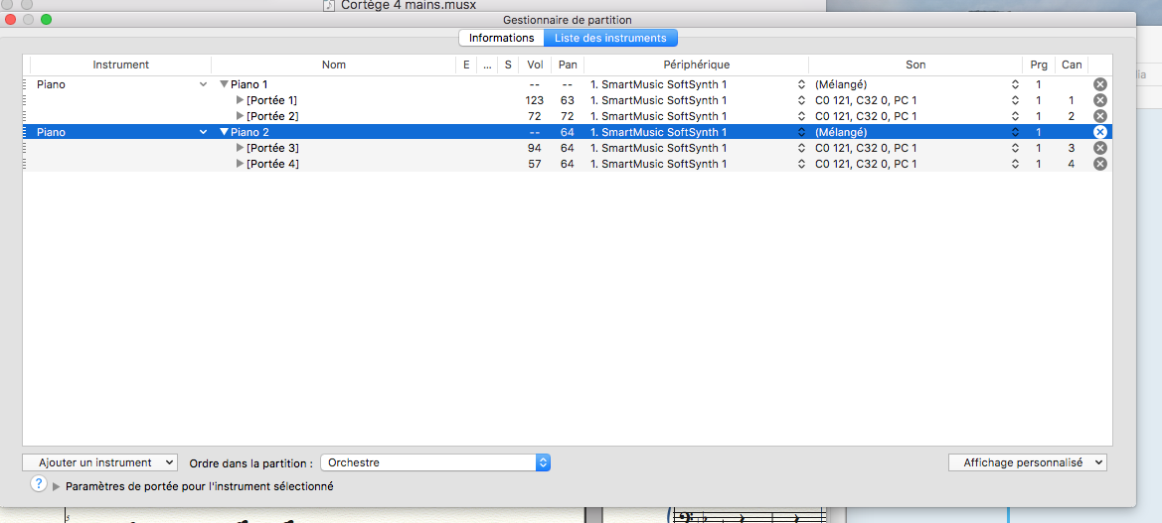
Task: Select the Liste des instruments tab
Action: (610, 38)
